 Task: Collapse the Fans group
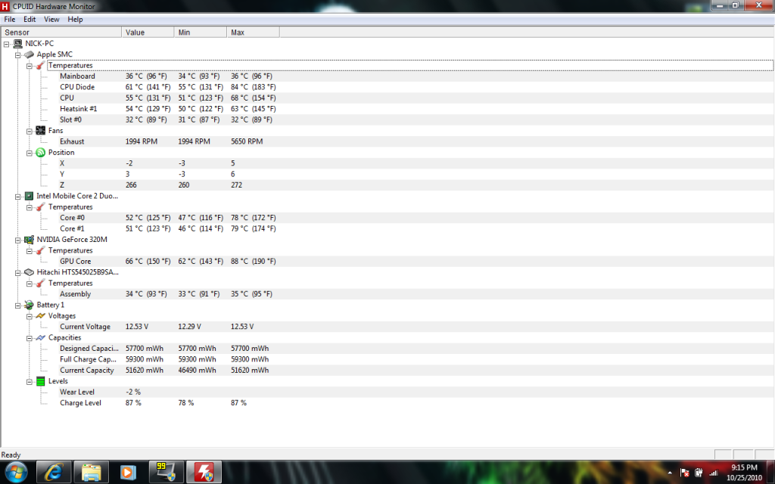[30, 131]
